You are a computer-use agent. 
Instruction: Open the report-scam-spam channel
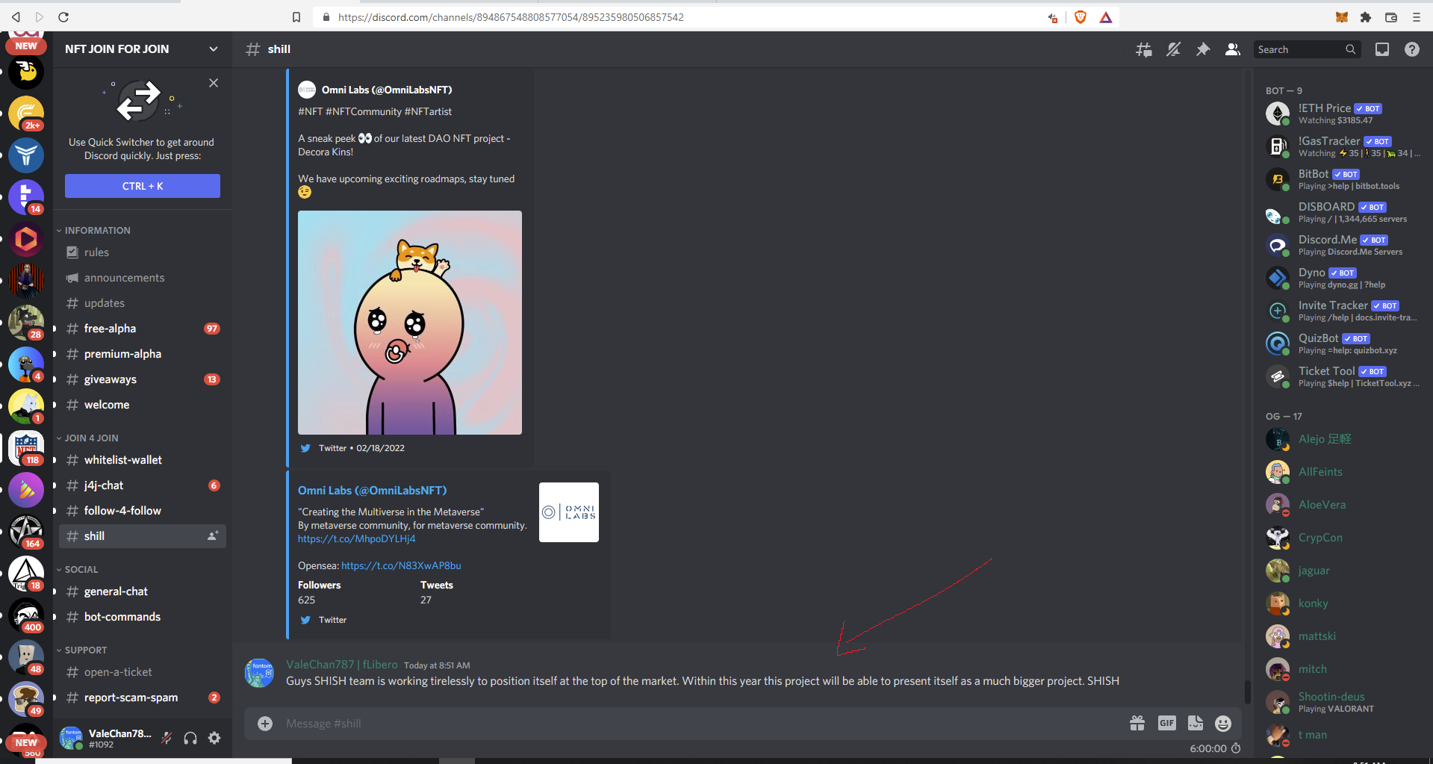(x=143, y=698)
